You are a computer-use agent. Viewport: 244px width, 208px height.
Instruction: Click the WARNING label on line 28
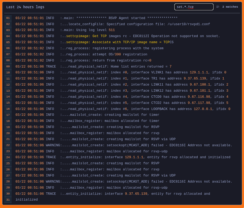point(52,182)
